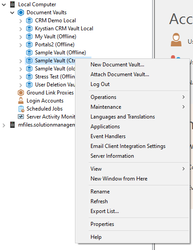This screenshot has height=250, width=193.
Task: Click the Stress Test vault icon
Action: click(29, 77)
